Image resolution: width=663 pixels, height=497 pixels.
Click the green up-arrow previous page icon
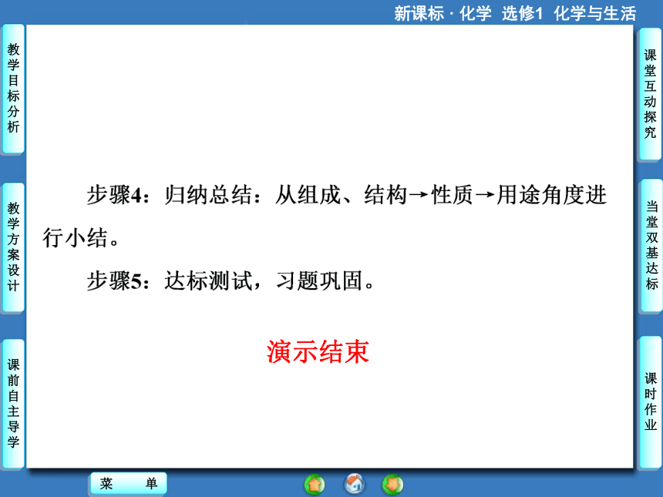click(315, 485)
